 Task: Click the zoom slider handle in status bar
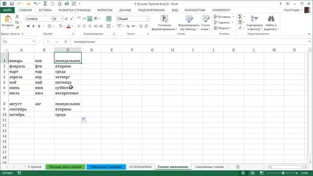click(x=283, y=173)
